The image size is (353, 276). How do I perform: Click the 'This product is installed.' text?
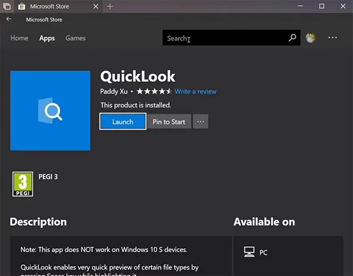[x=136, y=105]
